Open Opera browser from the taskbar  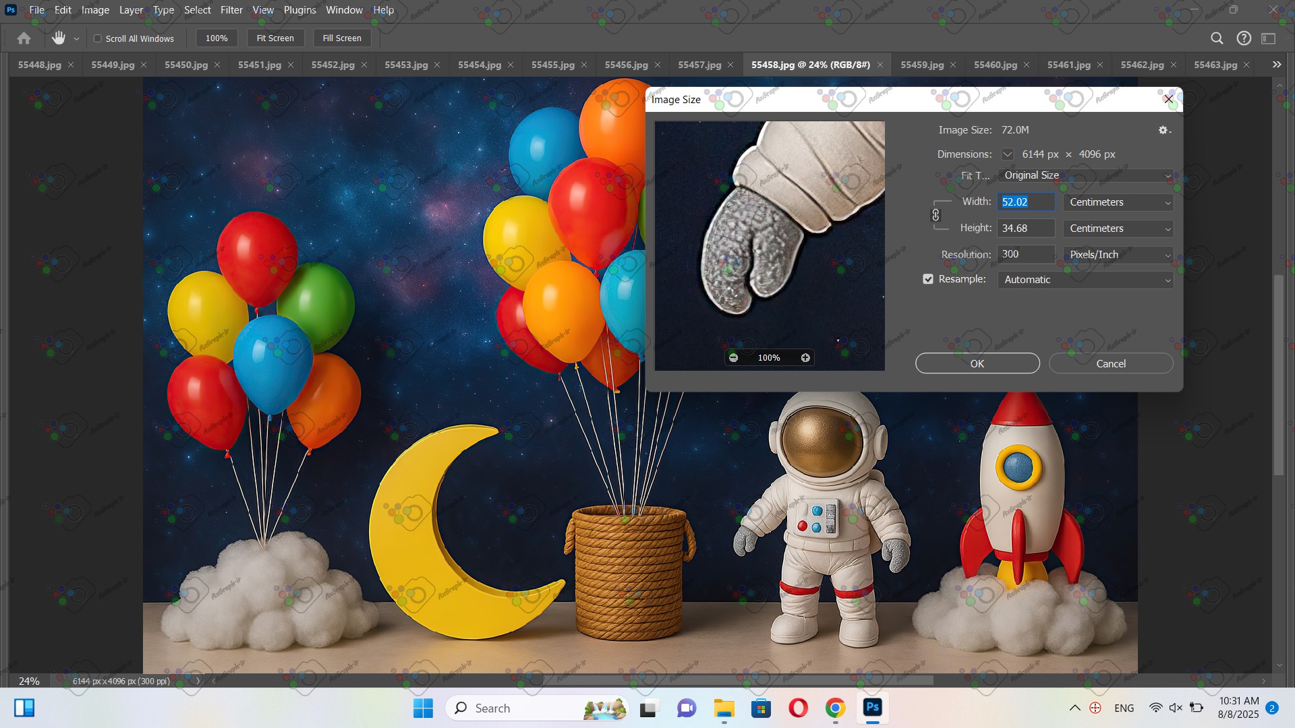point(798,708)
